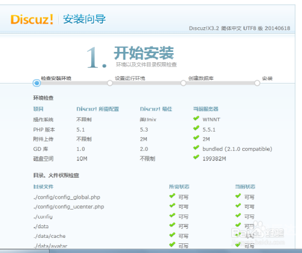This screenshot has height=253, width=302.
Task: Click the checkmark next to WINNT
Action: pos(196,118)
